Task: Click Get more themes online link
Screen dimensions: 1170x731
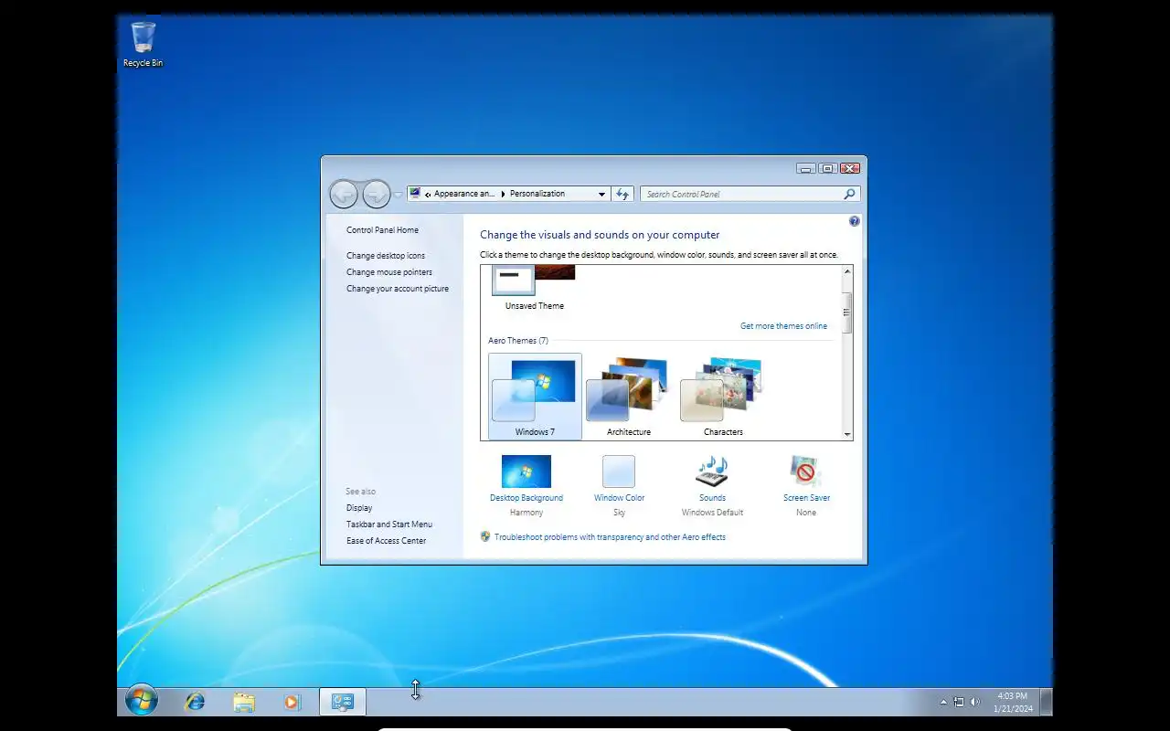Action: click(x=783, y=326)
